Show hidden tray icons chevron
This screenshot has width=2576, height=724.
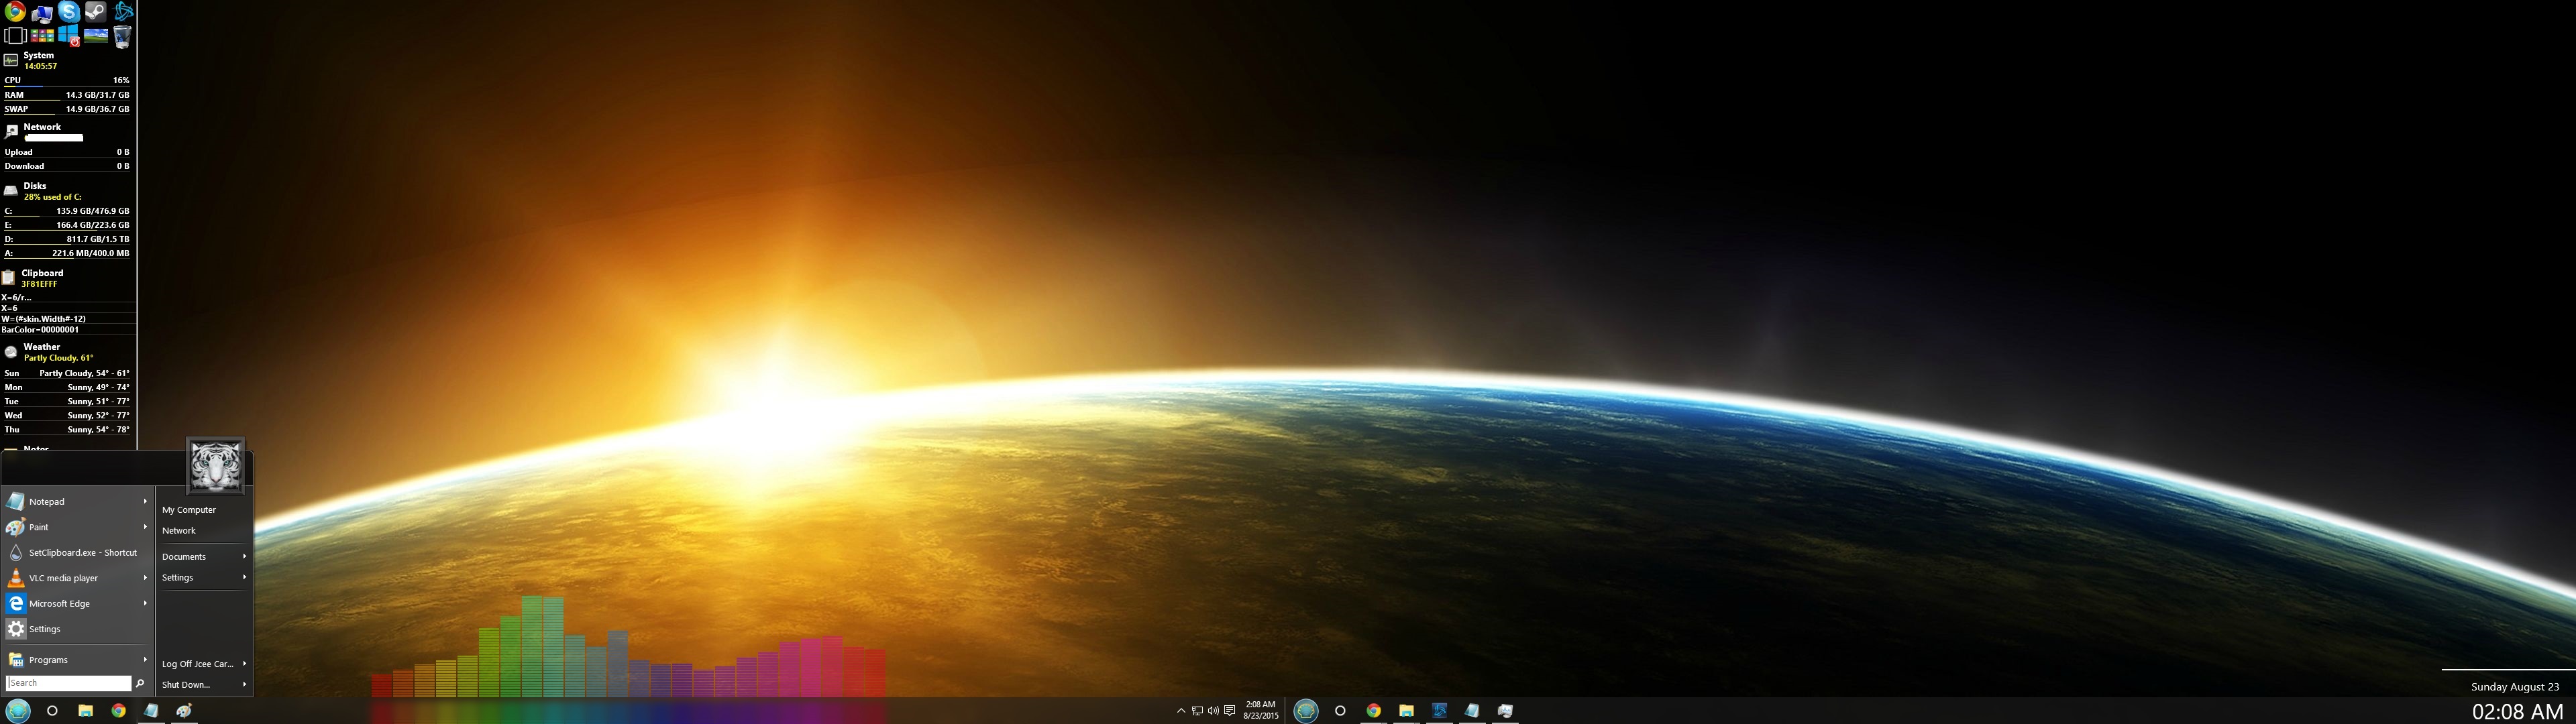click(1181, 711)
